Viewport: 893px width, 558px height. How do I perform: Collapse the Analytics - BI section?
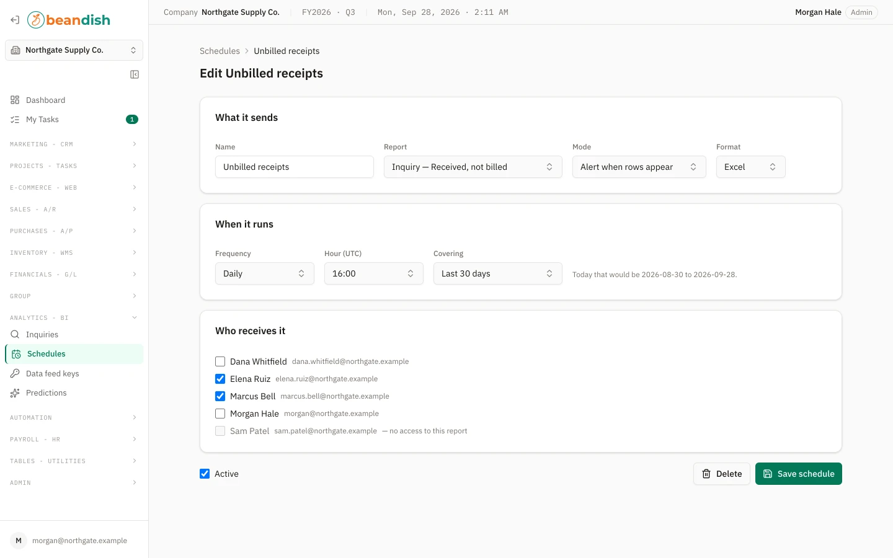point(74,317)
